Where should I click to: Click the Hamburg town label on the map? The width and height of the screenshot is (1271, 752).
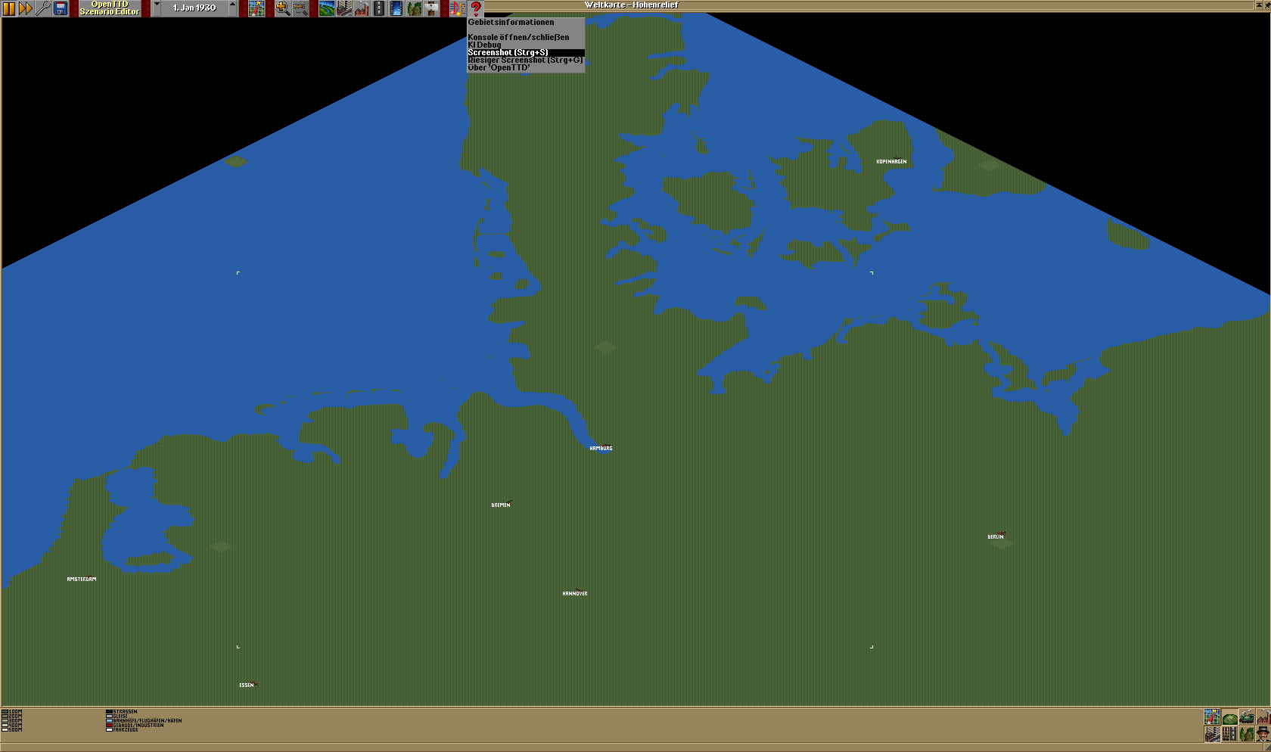(601, 449)
